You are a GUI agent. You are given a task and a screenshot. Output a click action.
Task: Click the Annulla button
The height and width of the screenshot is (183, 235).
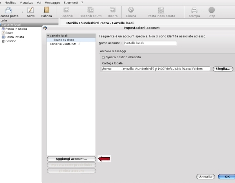click(206, 177)
